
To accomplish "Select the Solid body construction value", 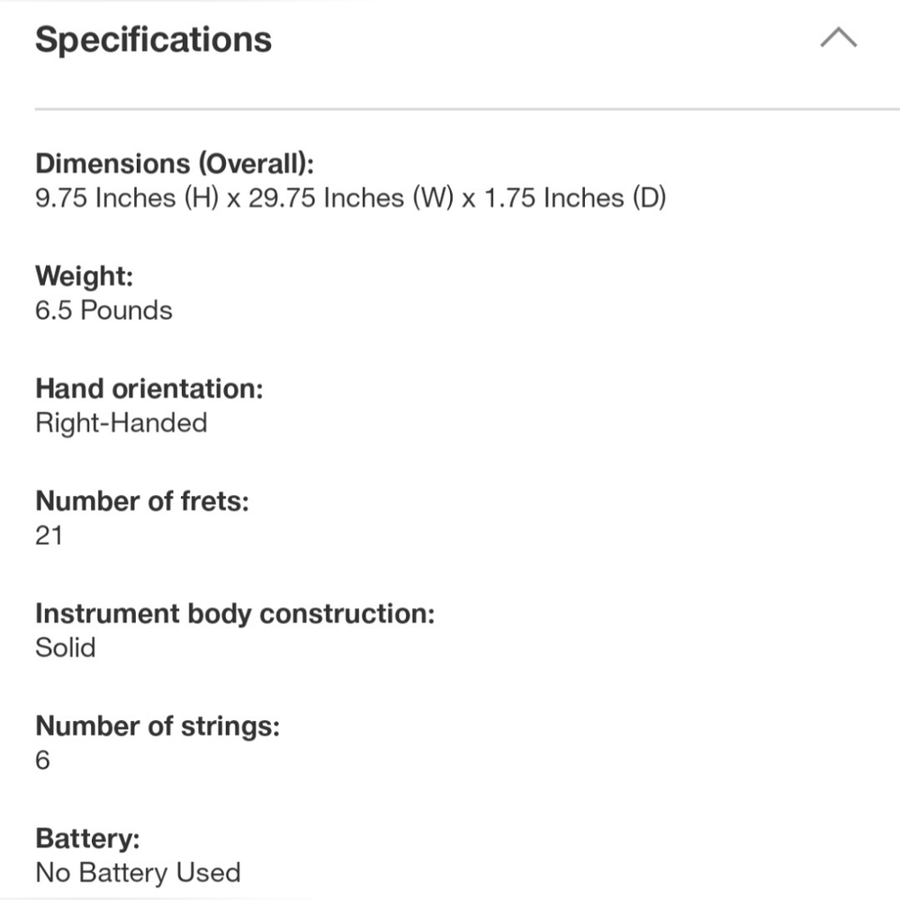I will [x=65, y=648].
